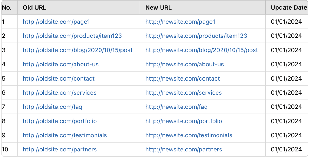317x161 pixels.
Task: Open the newsite.com/faq link
Action: [177, 107]
